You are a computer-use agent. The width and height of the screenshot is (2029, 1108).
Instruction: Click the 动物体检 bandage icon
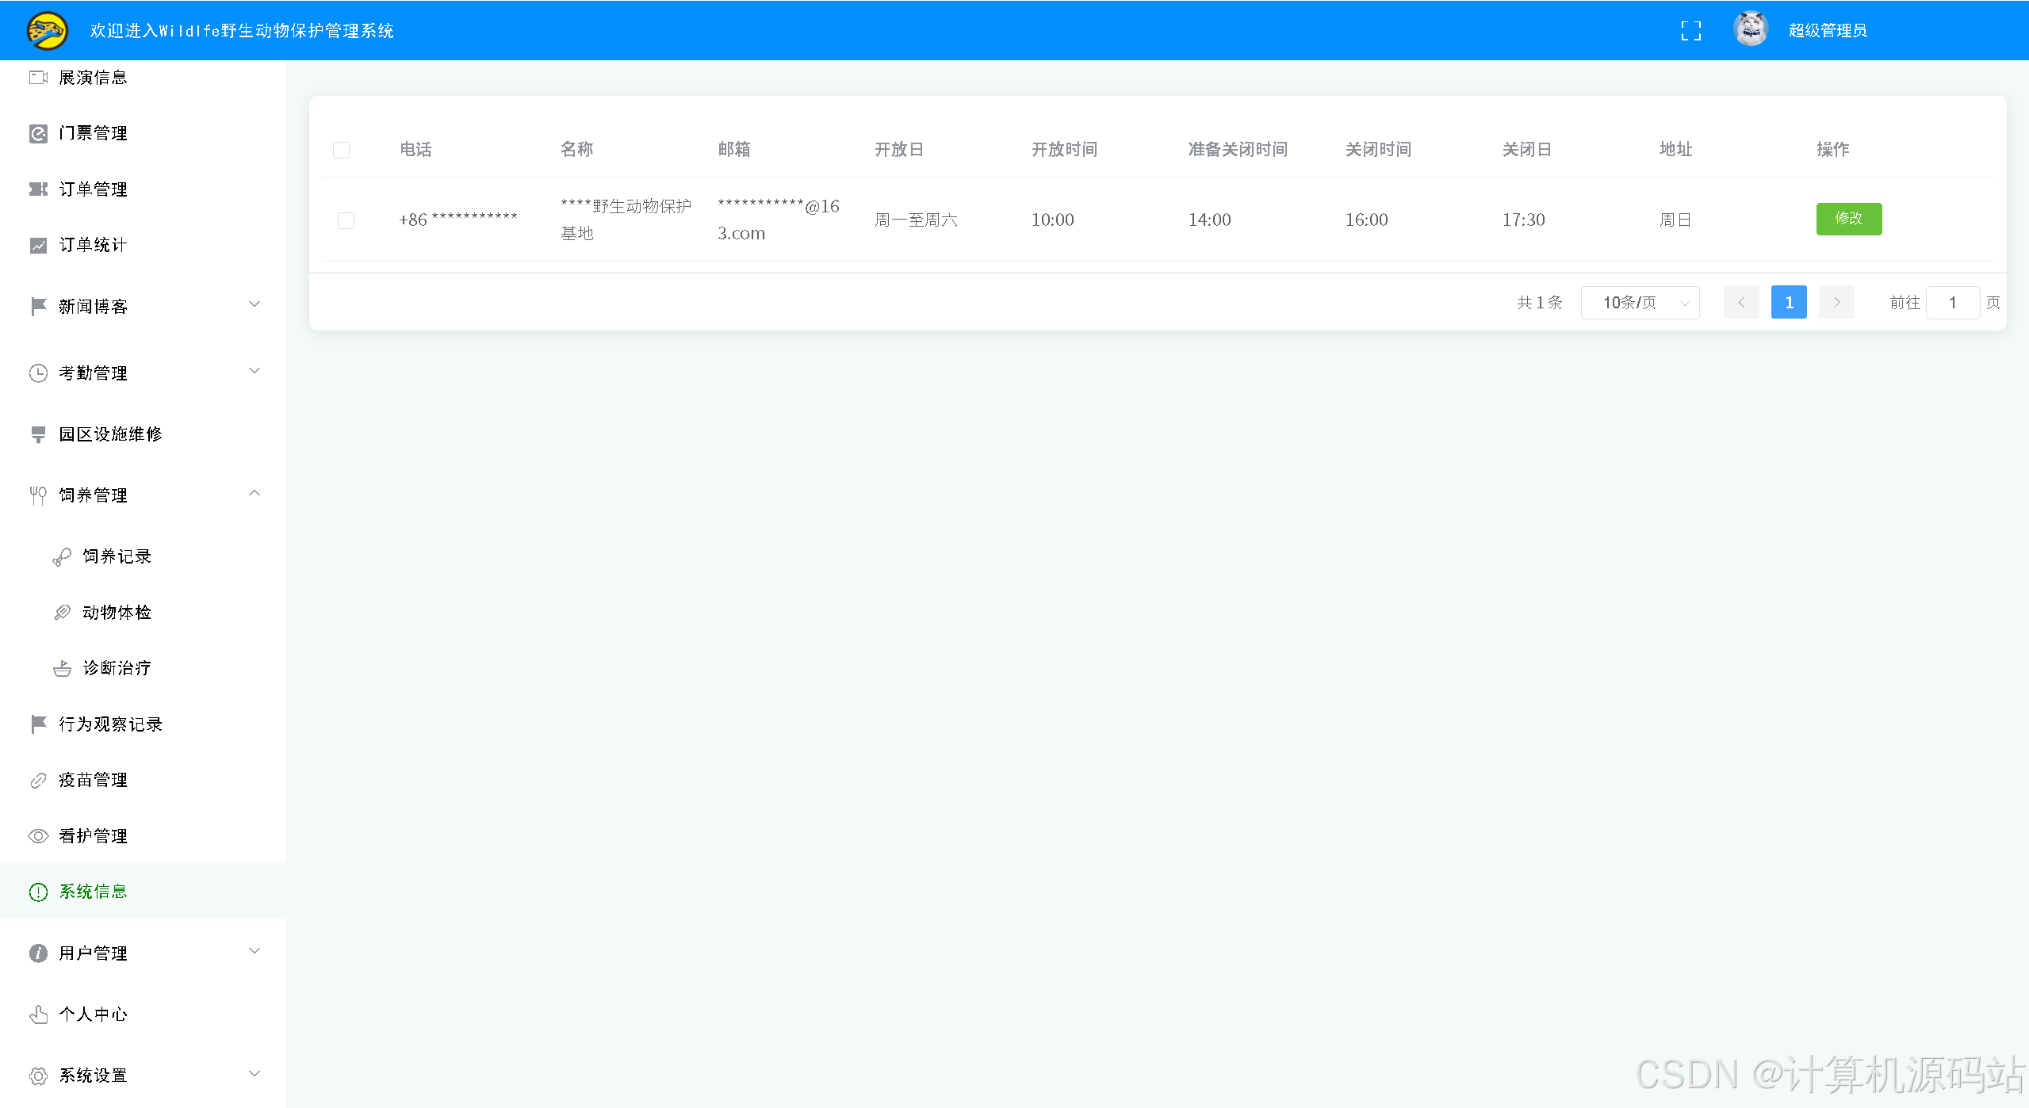(62, 613)
